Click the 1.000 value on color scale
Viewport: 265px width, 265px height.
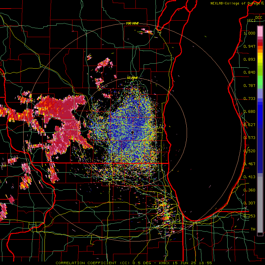[x=249, y=33]
